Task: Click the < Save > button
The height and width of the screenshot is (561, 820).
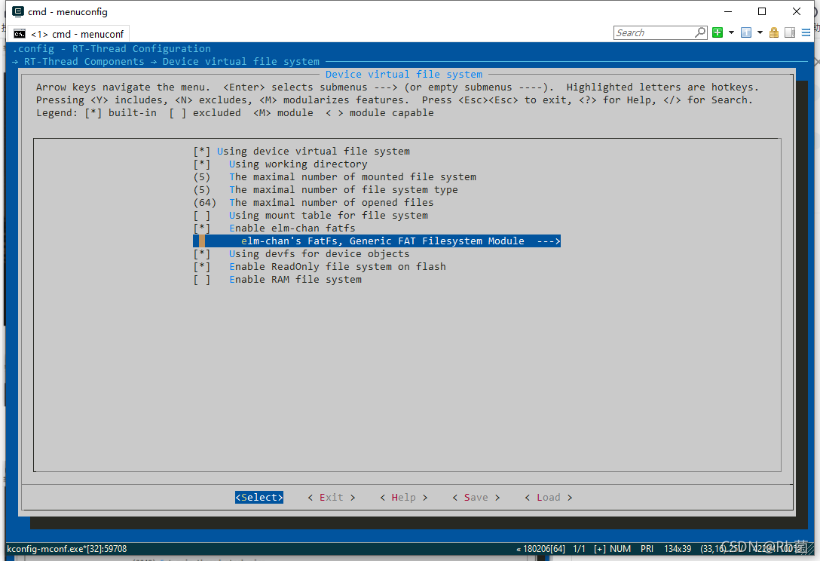Action: 476,497
